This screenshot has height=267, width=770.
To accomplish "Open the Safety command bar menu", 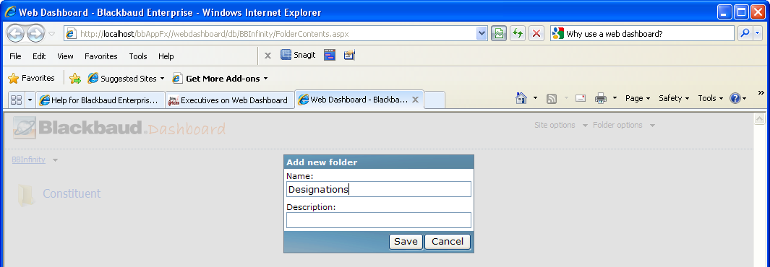I will coord(674,98).
